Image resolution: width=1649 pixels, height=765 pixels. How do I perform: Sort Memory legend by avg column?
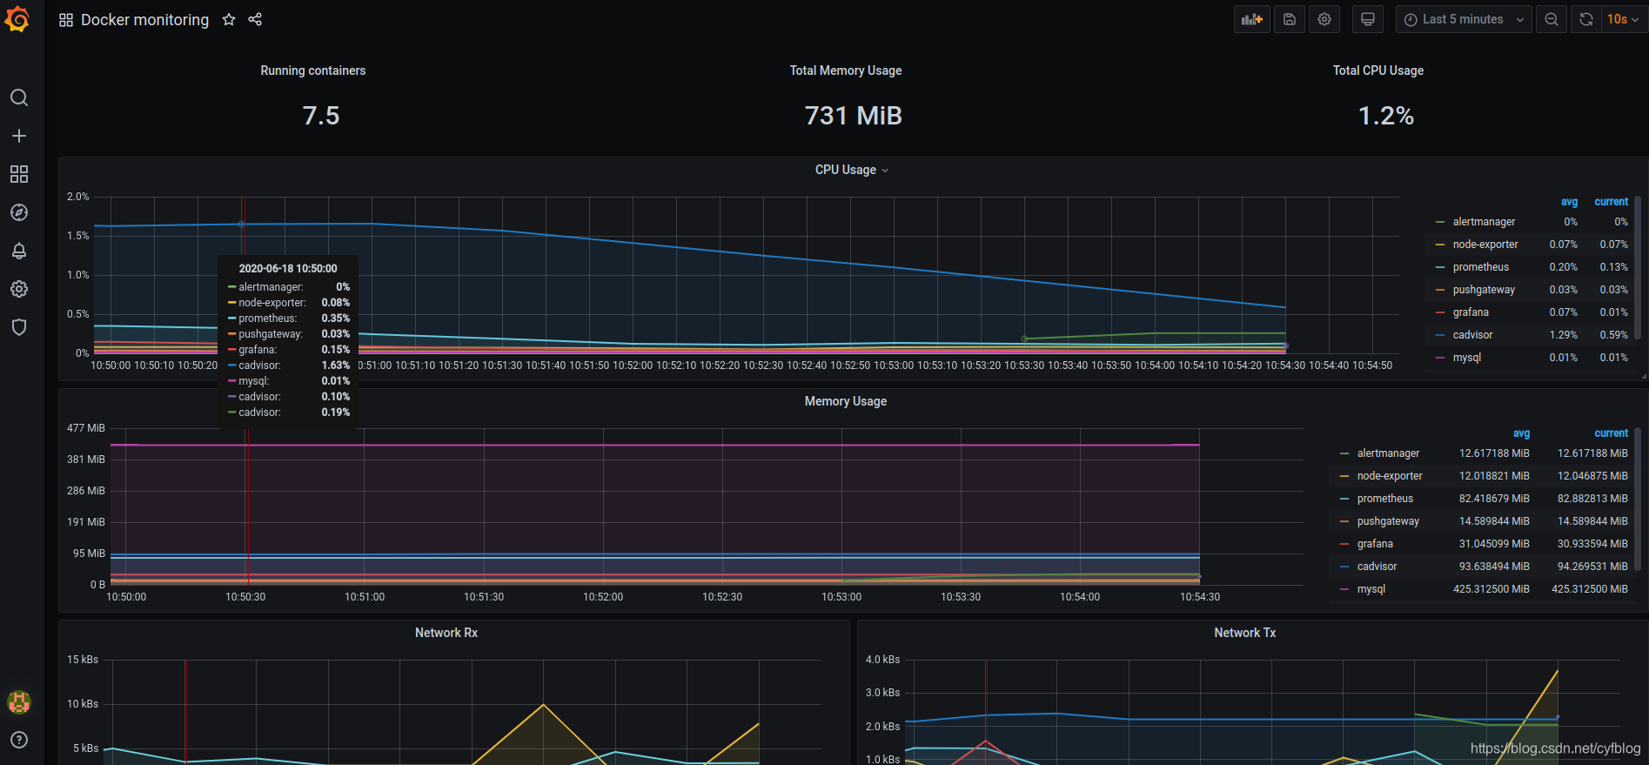click(x=1521, y=433)
